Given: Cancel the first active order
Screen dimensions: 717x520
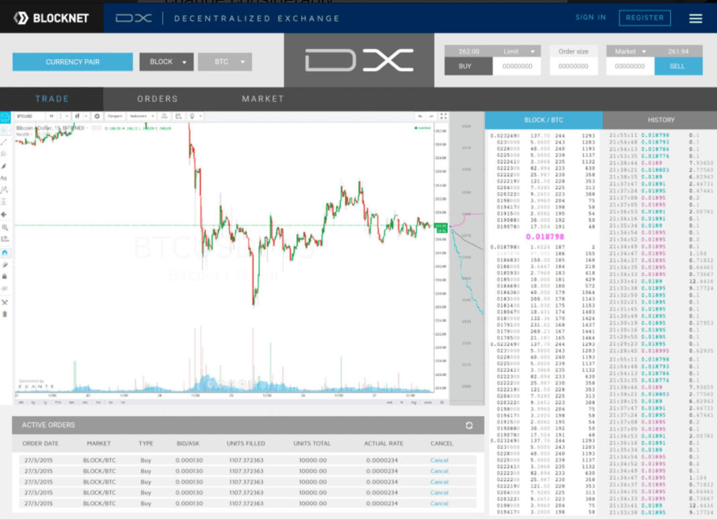Looking at the screenshot, I should (x=439, y=460).
